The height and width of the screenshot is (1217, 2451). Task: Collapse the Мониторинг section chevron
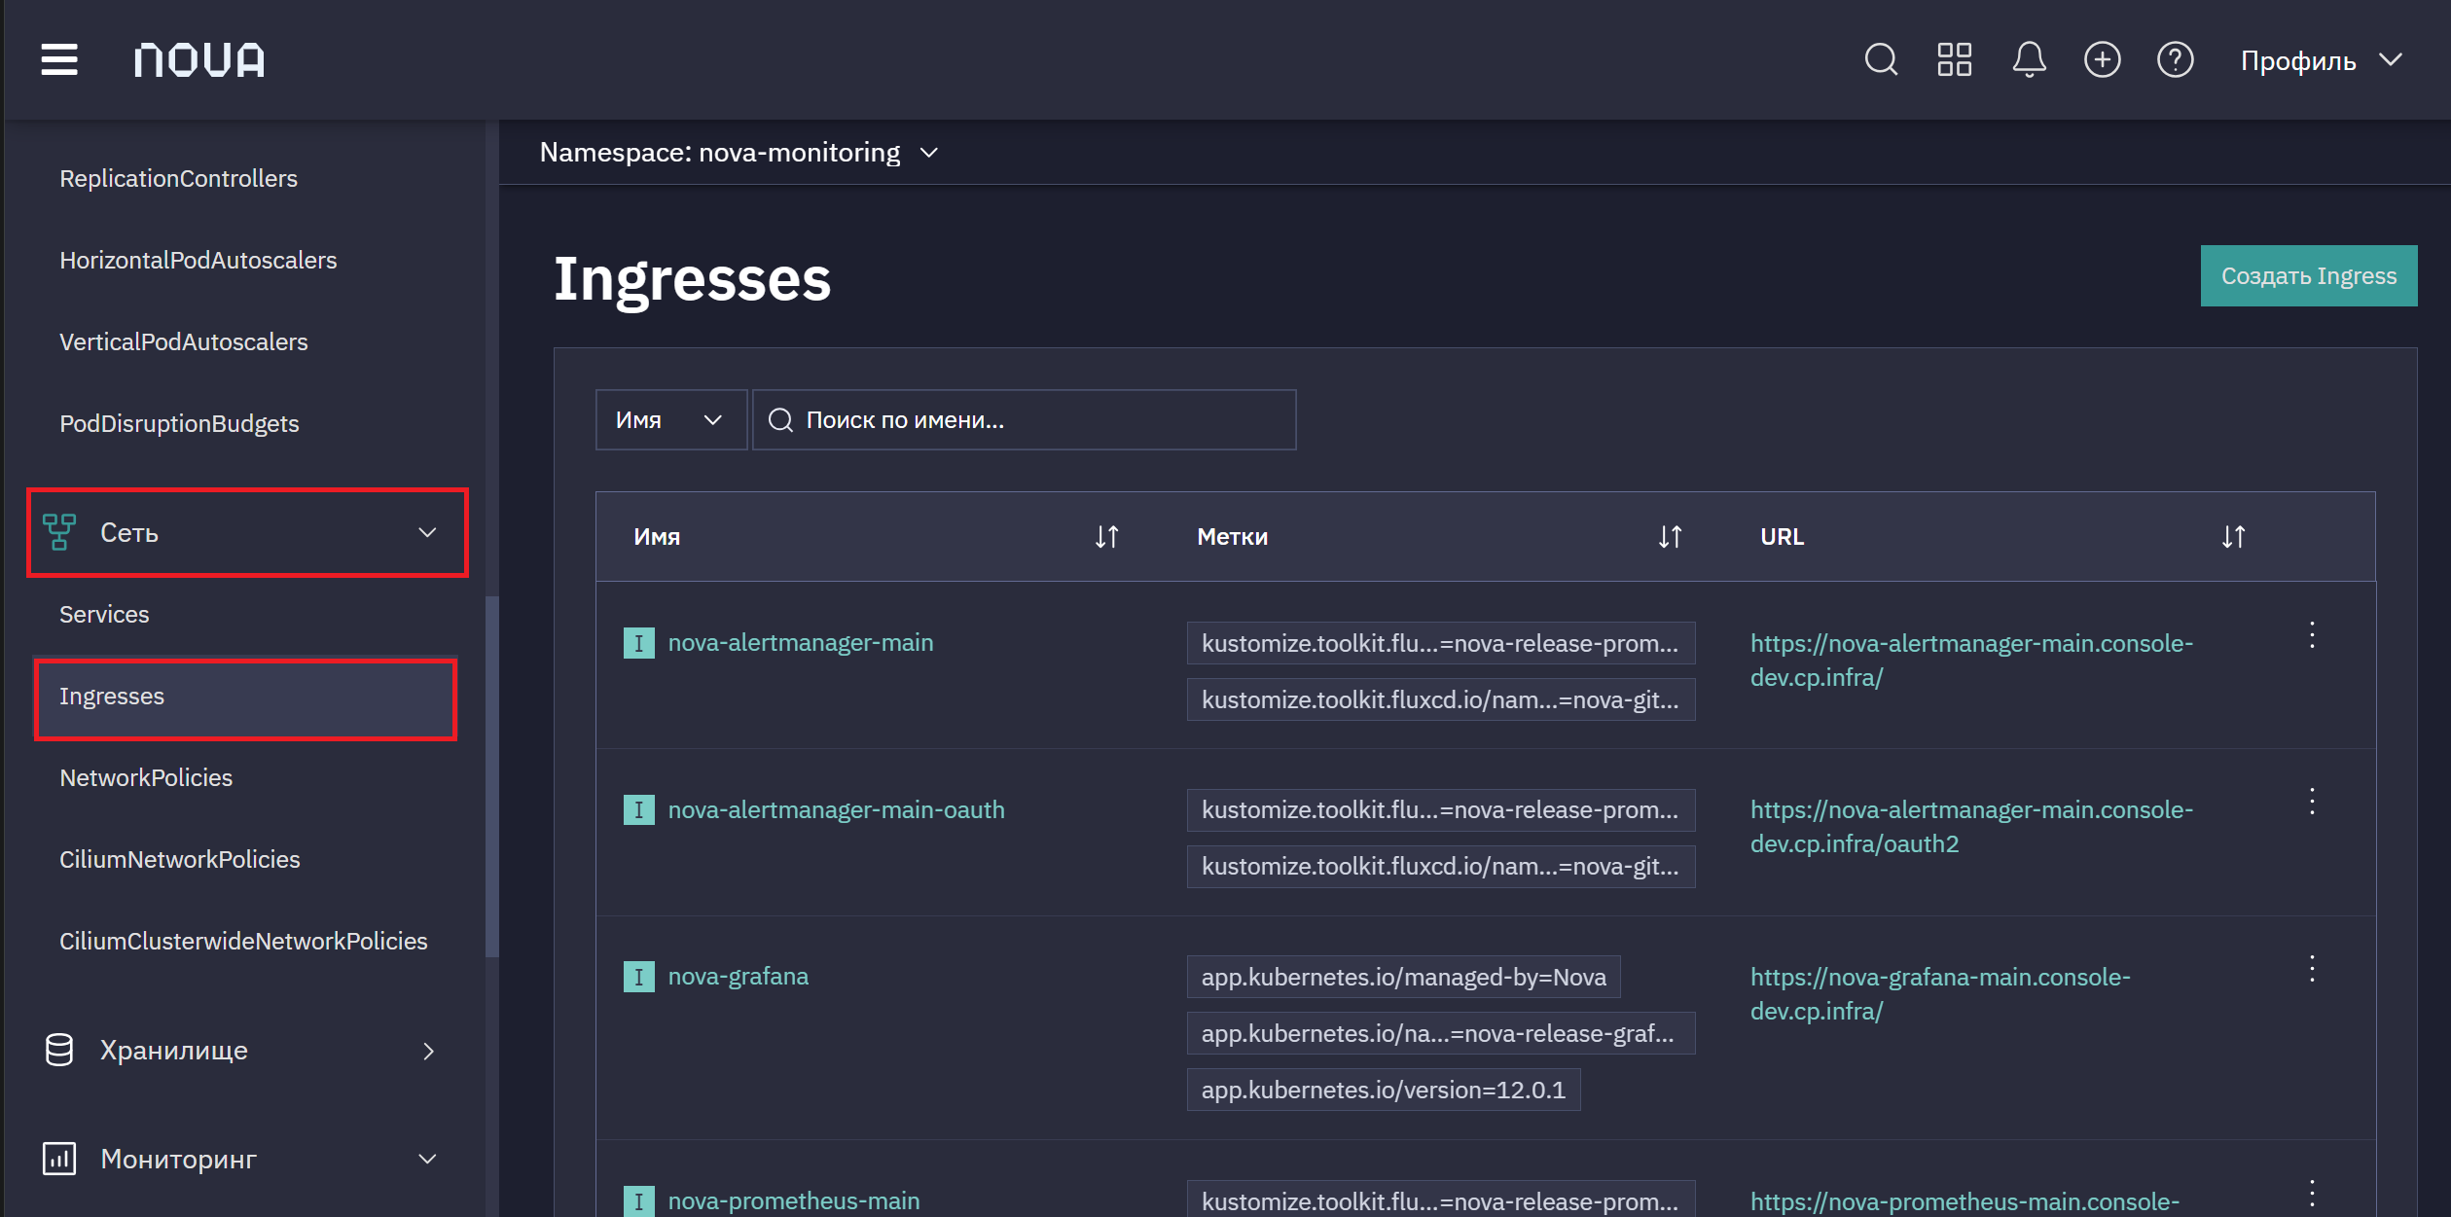tap(427, 1159)
